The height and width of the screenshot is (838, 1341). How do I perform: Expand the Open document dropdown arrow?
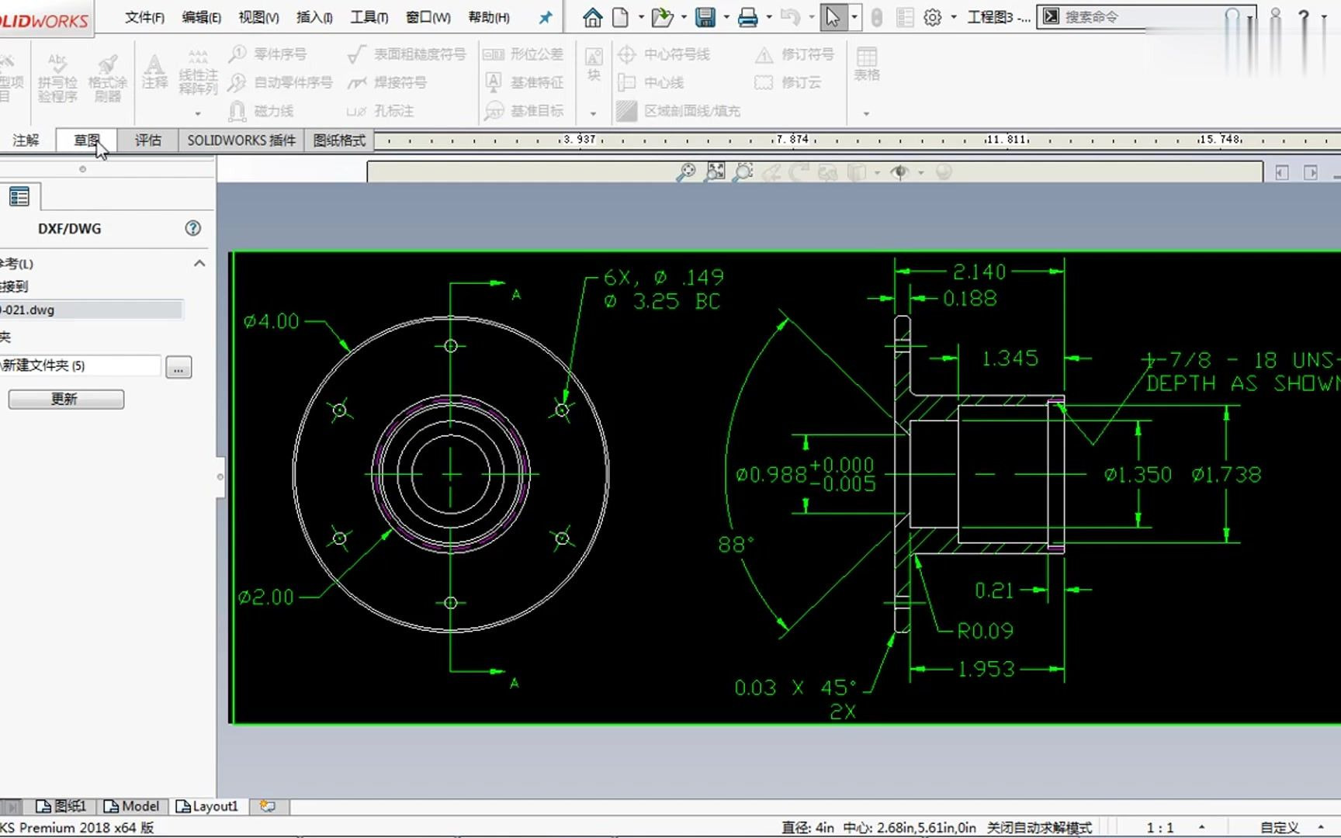pyautogui.click(x=684, y=17)
